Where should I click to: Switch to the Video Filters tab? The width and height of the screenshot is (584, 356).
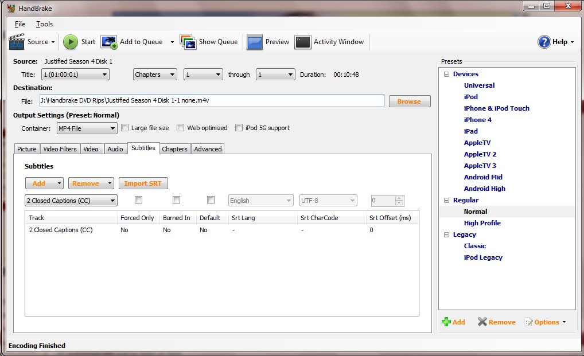coord(60,149)
